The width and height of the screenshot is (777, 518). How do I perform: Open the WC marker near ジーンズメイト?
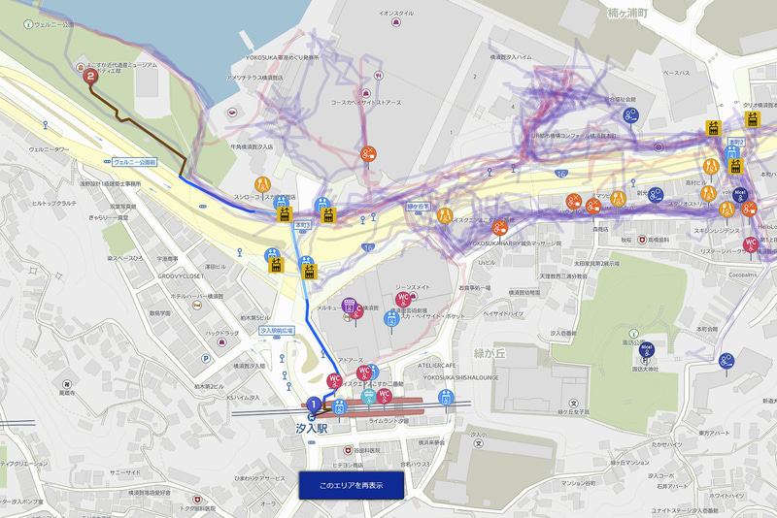(x=403, y=300)
